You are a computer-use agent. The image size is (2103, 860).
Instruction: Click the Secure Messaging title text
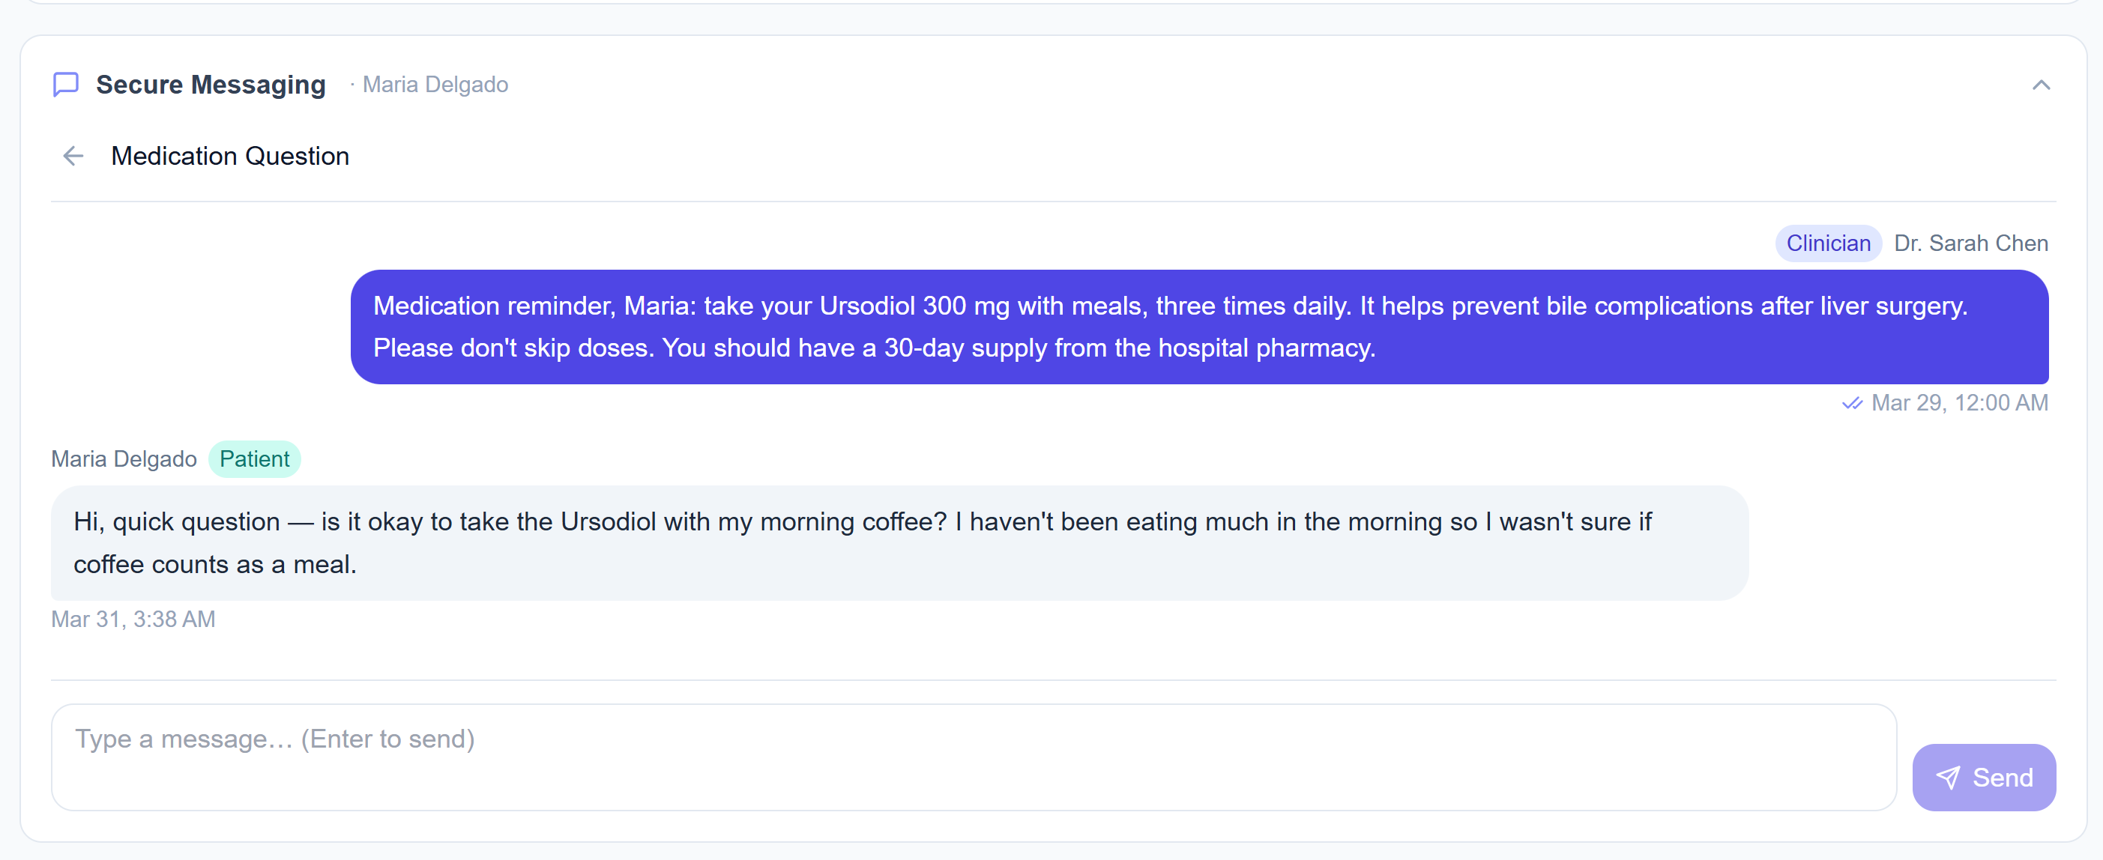tap(211, 84)
